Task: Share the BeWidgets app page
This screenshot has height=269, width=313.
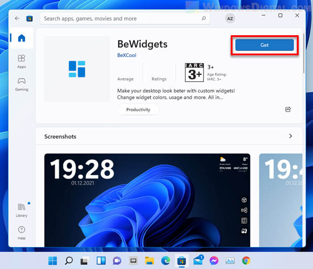Action: click(x=288, y=109)
